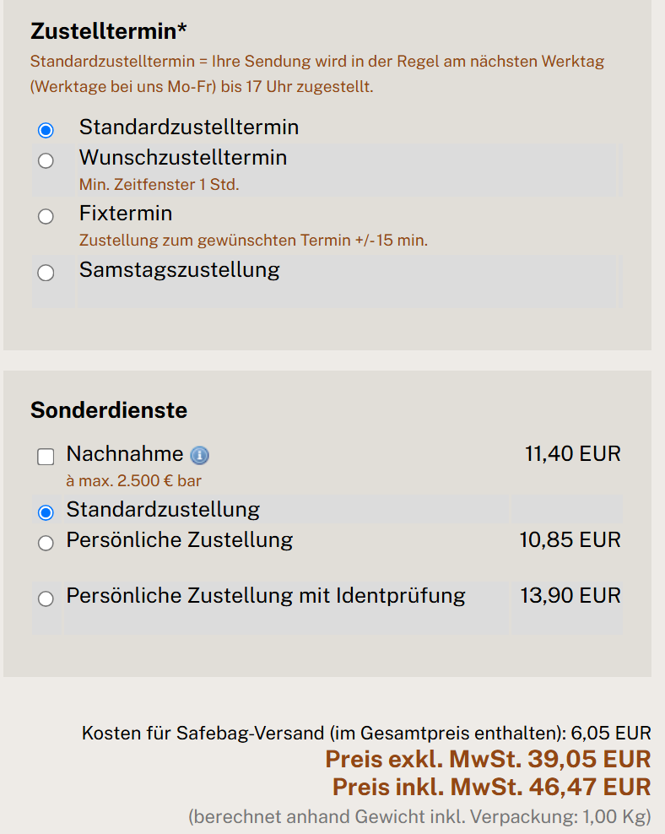Click the 10,85 EUR Persönliche Zustellung price
The height and width of the screenshot is (834, 665).
(570, 540)
